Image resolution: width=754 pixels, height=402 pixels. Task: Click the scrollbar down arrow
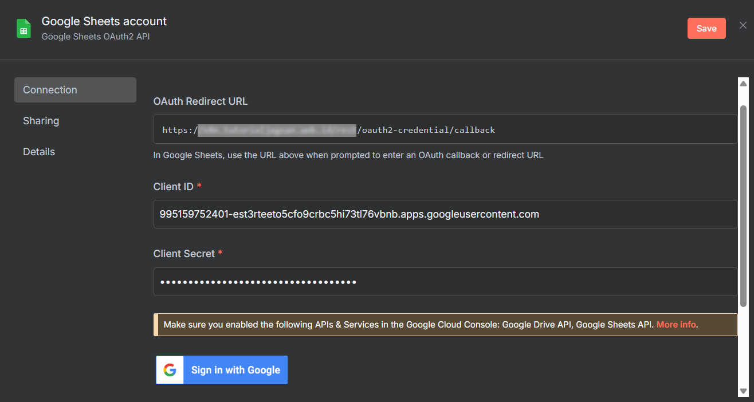tap(744, 391)
